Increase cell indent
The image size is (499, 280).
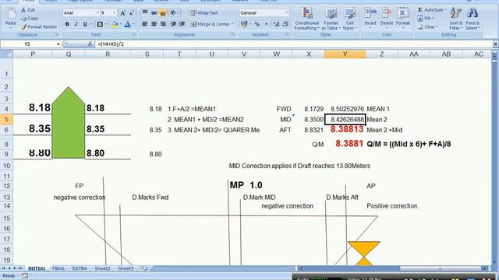click(182, 24)
